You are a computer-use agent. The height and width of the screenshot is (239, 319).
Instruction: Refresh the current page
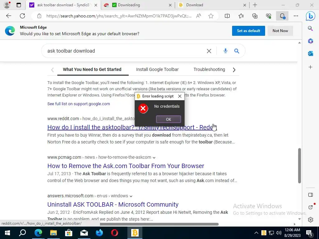[x=22, y=16]
